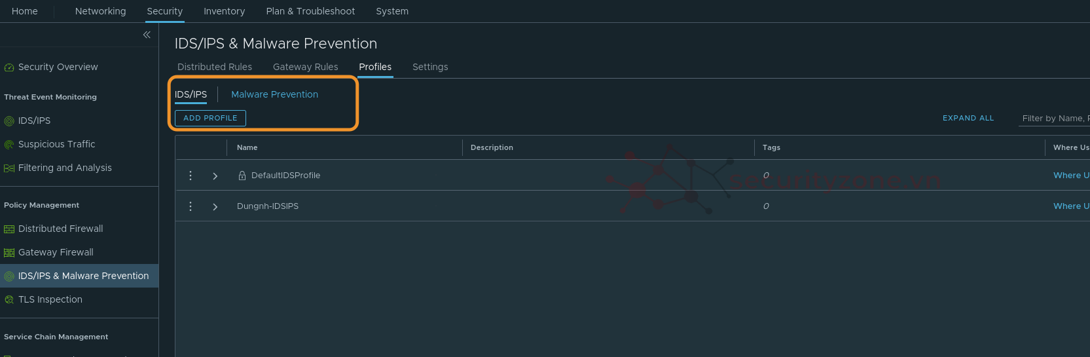Screen dimensions: 1090x357
Task: Click the TLS Inspection icon
Action: (x=9, y=300)
